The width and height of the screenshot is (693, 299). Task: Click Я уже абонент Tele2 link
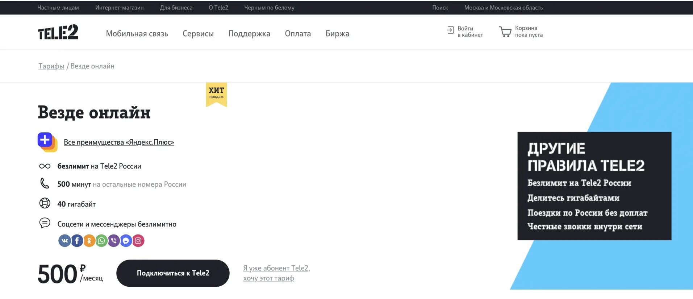[x=276, y=273]
